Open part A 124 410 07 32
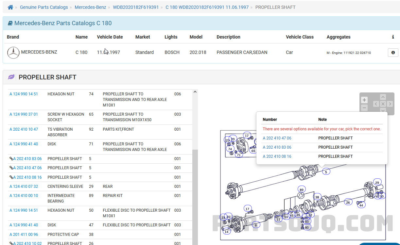Screen dimensions: 400x245 pos(24,187)
